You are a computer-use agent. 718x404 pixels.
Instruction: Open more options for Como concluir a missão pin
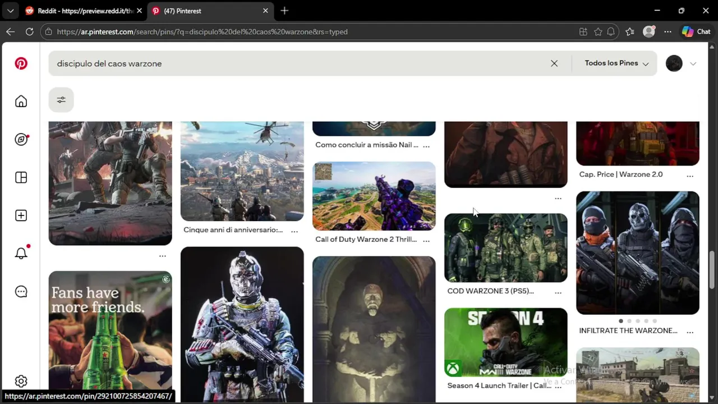pyautogui.click(x=426, y=145)
